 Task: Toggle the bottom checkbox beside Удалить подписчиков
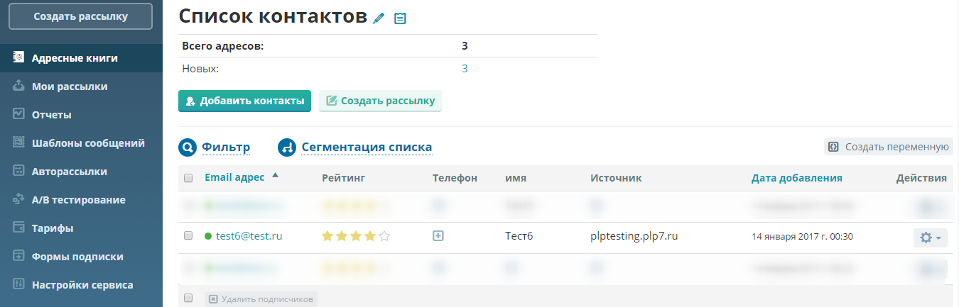[188, 298]
